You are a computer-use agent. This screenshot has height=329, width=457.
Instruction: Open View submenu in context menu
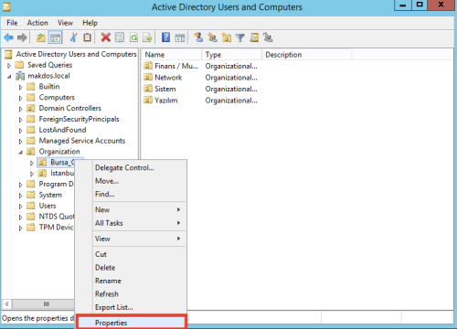[131, 239]
